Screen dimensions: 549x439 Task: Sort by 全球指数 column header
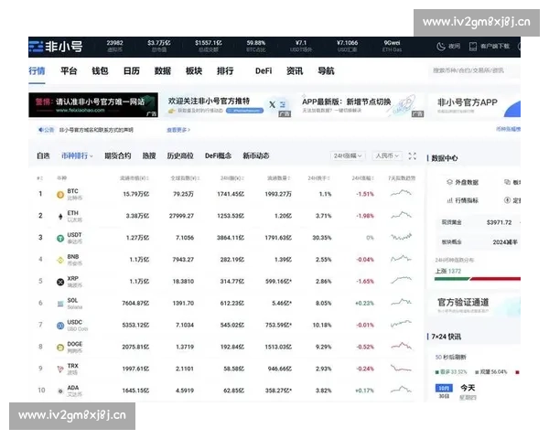185,178
